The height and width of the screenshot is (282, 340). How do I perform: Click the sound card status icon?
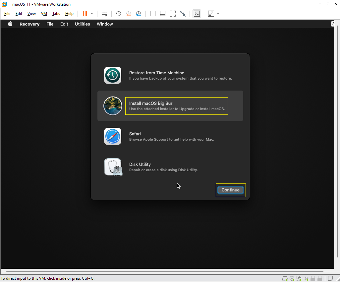(306, 279)
